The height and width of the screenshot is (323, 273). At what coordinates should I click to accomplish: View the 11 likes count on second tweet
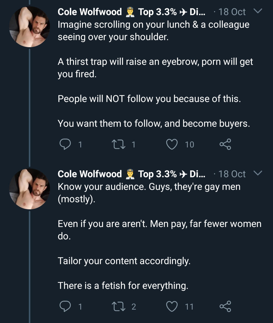189,307
